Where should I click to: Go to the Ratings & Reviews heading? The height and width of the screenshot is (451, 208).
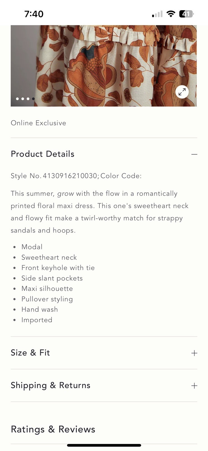point(53,429)
